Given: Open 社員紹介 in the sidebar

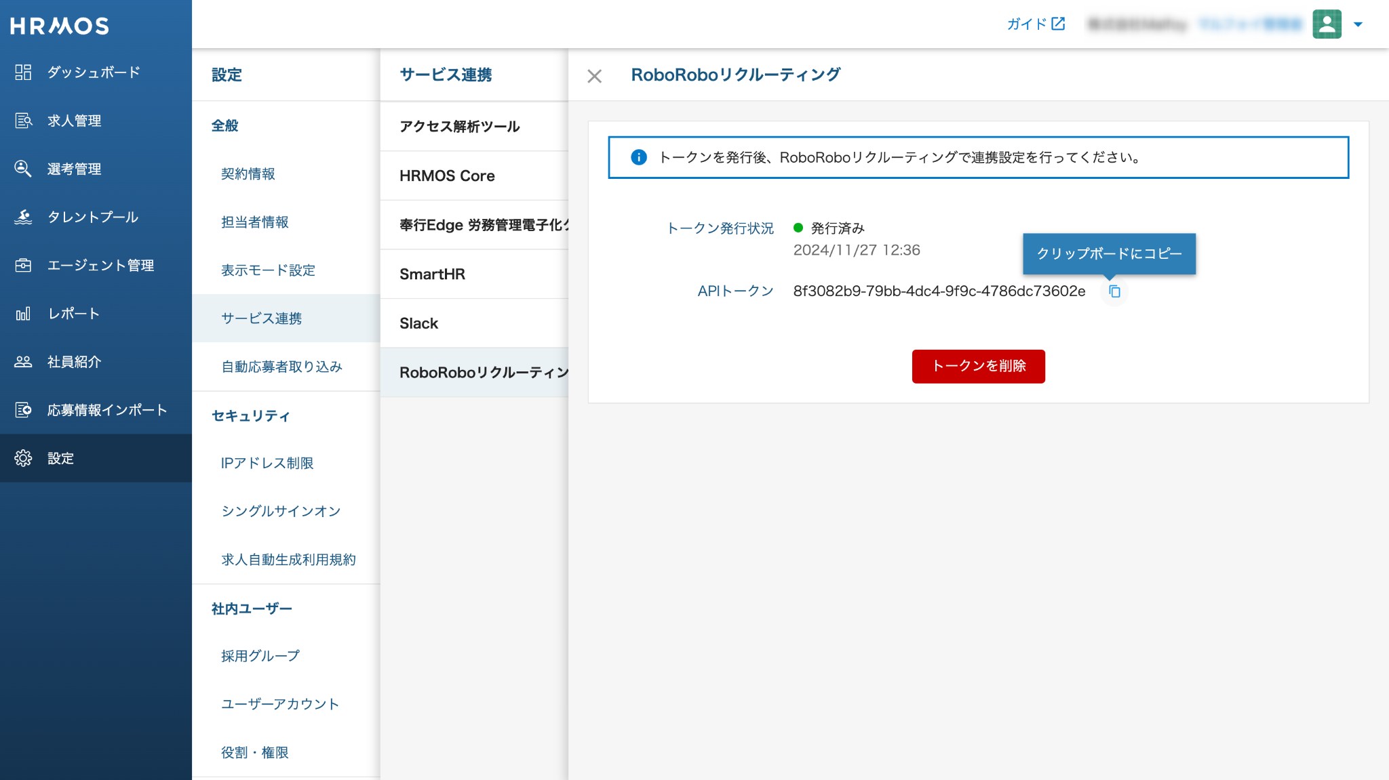Looking at the screenshot, I should [96, 361].
